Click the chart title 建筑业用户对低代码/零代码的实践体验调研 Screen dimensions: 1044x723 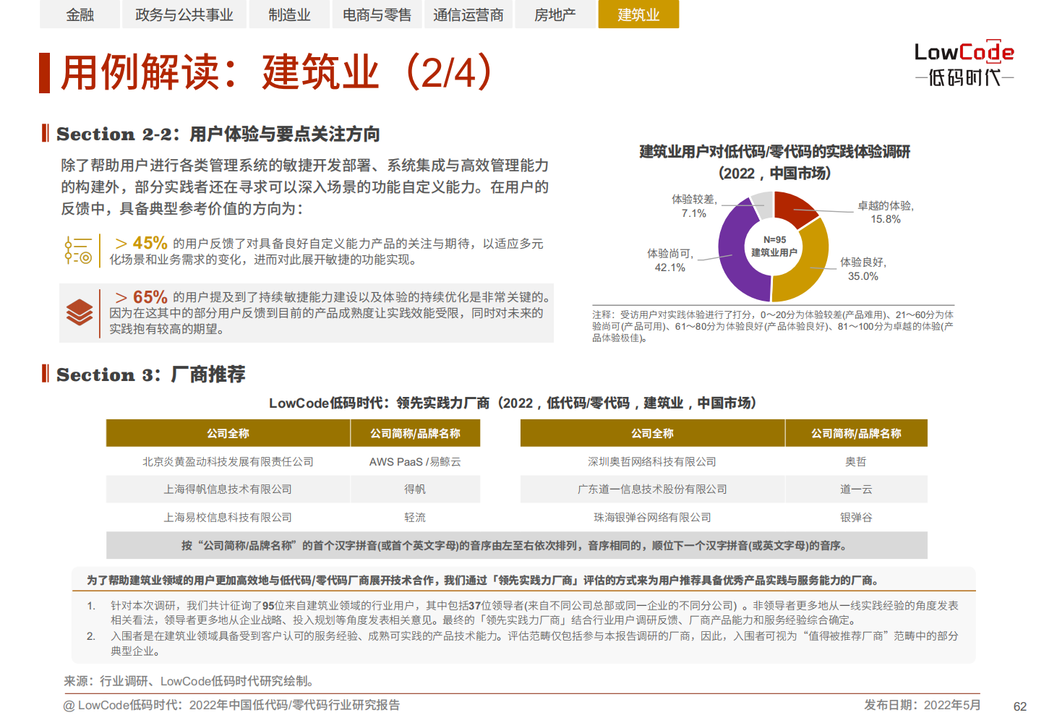[774, 152]
